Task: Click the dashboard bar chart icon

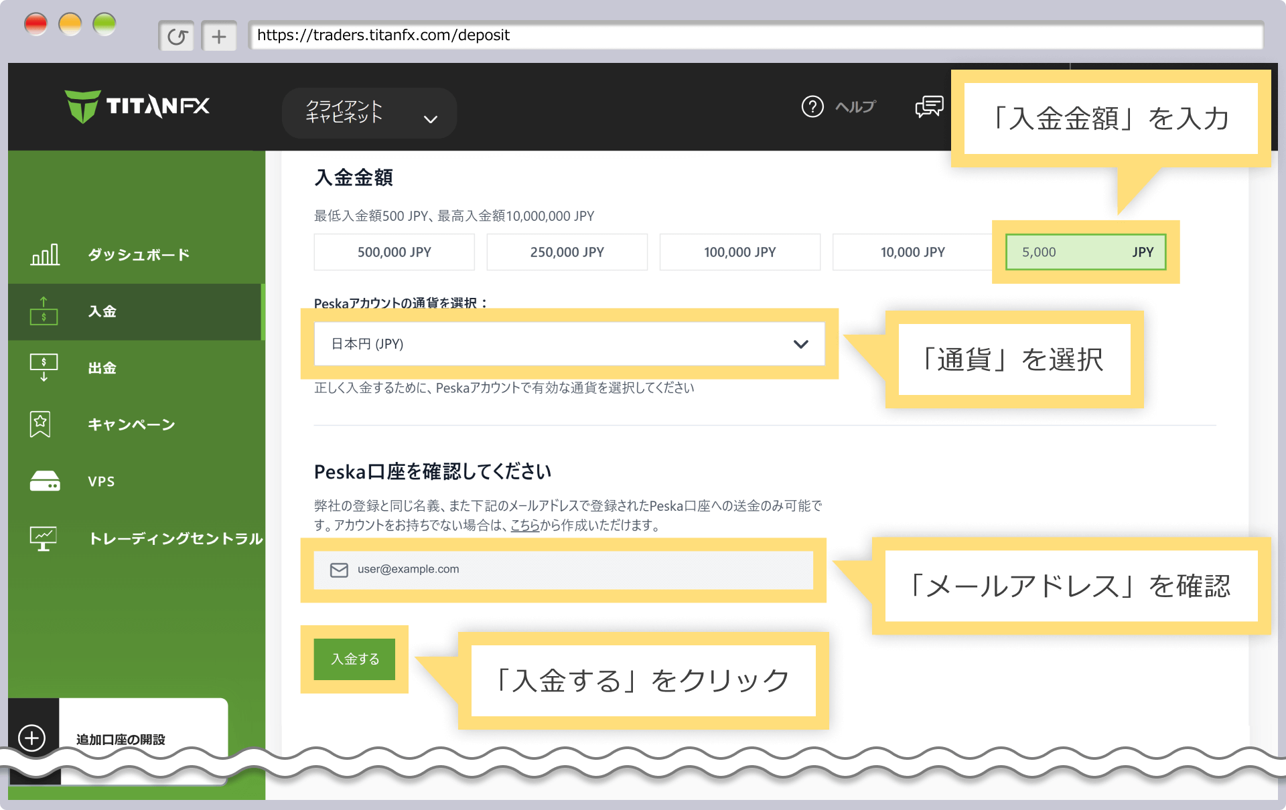Action: click(45, 254)
